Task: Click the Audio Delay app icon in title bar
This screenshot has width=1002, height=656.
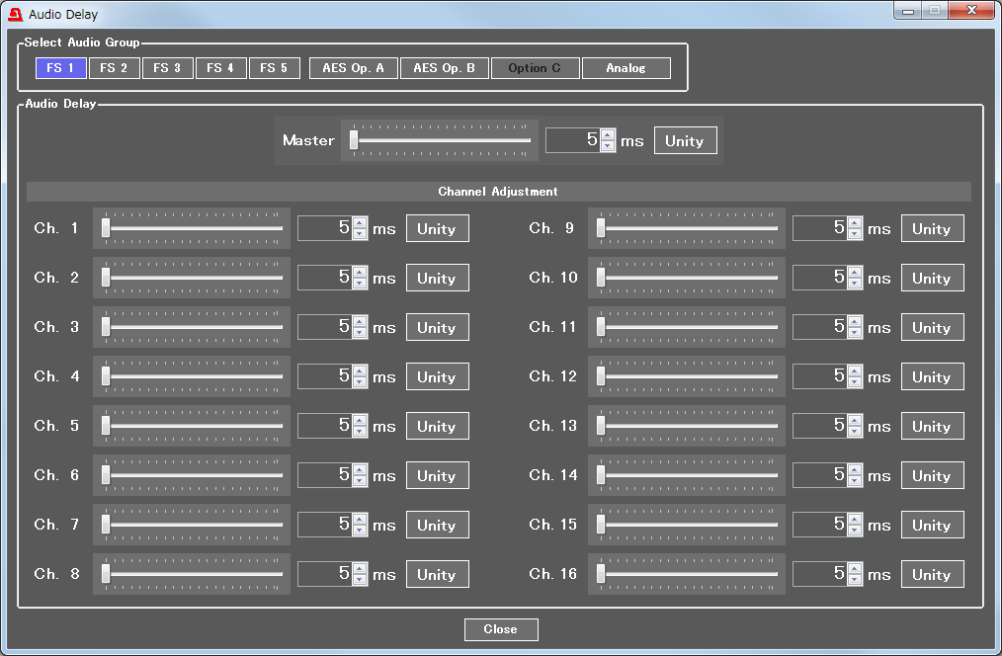Action: click(15, 15)
